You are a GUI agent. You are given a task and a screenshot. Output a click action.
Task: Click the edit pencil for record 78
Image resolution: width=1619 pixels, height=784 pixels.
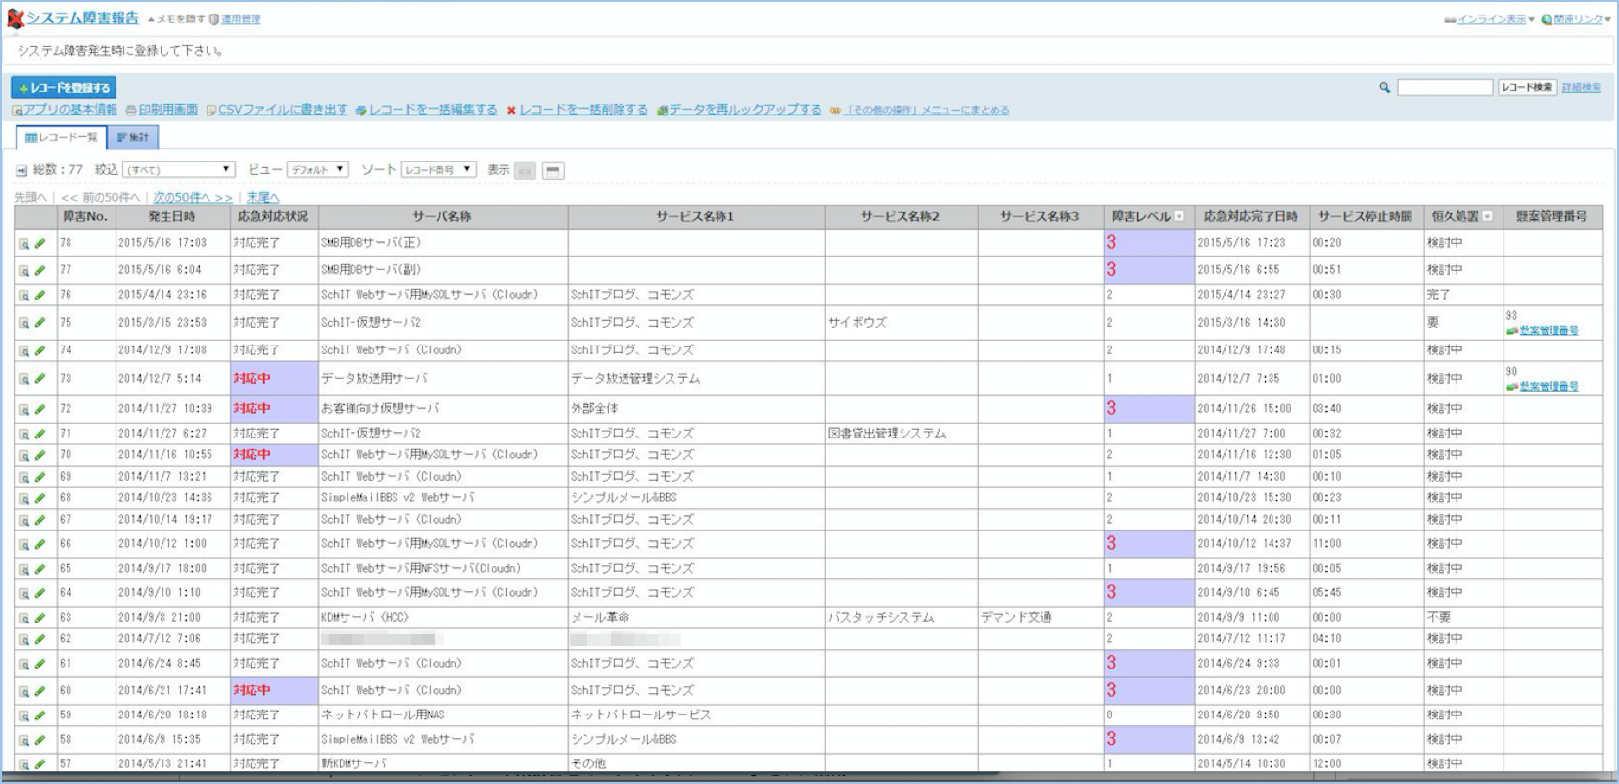click(x=40, y=244)
